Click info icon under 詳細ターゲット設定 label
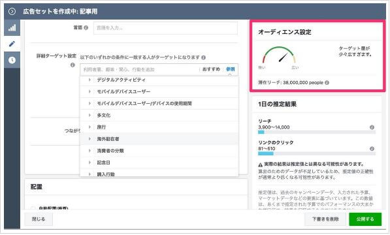 coord(73,65)
